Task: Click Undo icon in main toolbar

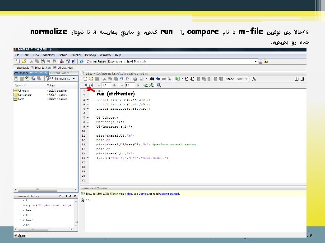Action: [49, 61]
